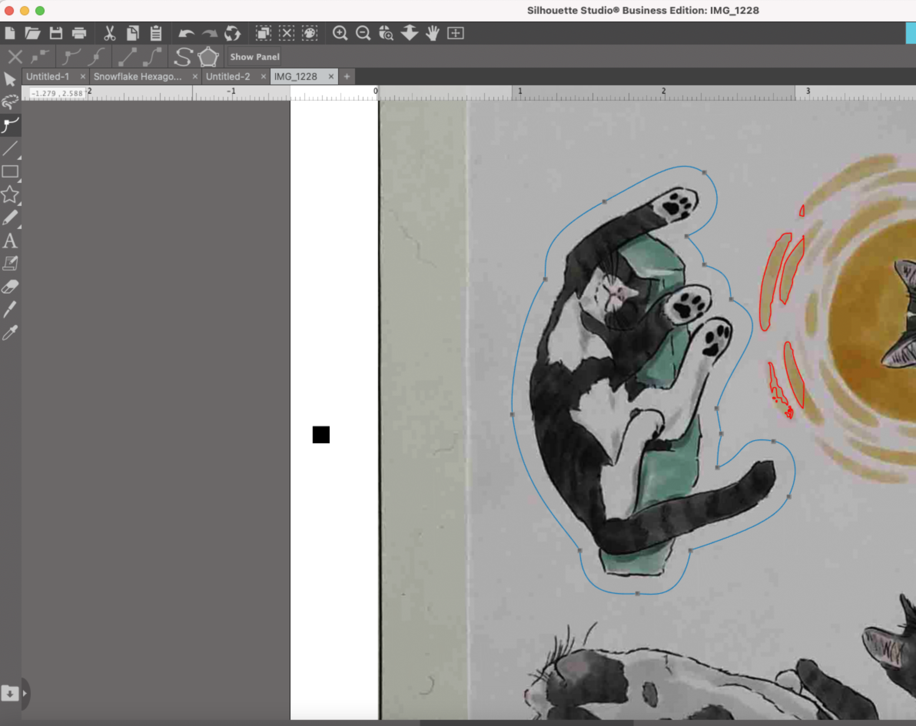This screenshot has height=726, width=916.
Task: Choose the star Flexishapes tool
Action: [x=10, y=195]
